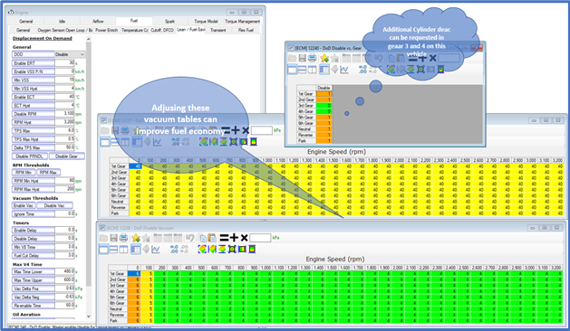Add favorite star in DoD Disable Vacuum toolbar
This screenshot has width=570, height=331.
pos(136,238)
